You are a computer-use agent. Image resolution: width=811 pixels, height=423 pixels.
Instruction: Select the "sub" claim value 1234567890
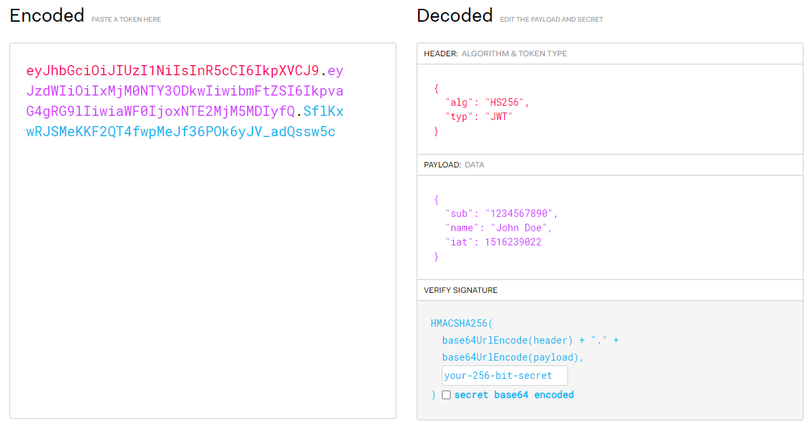tap(516, 213)
